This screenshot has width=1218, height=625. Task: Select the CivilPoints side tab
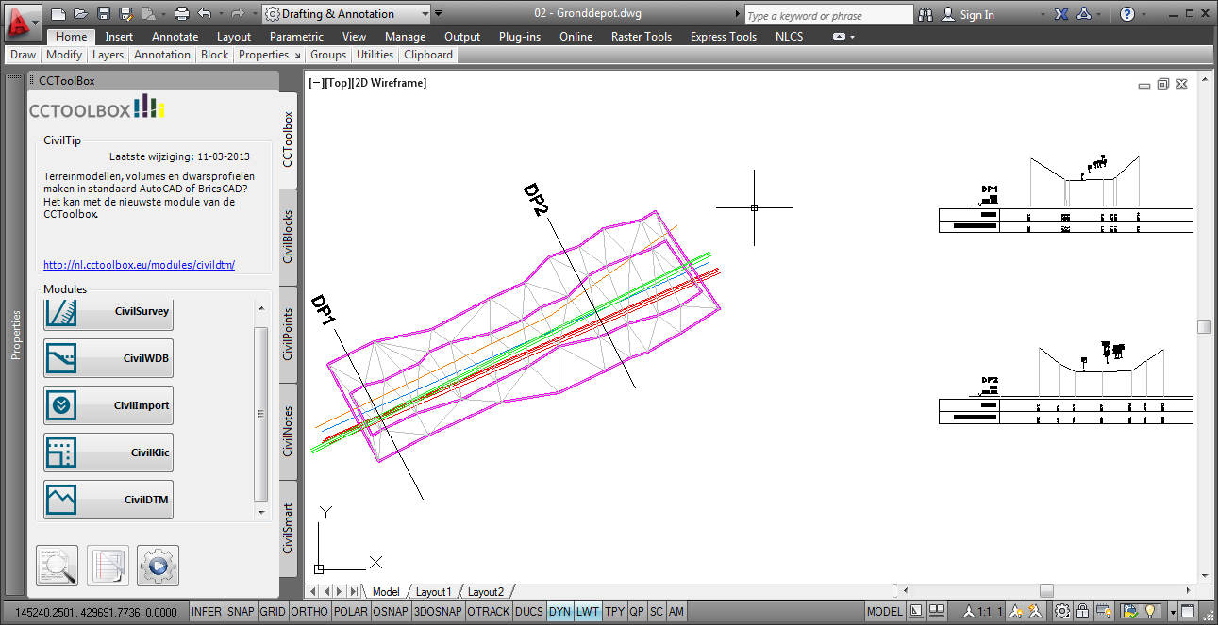tap(289, 334)
